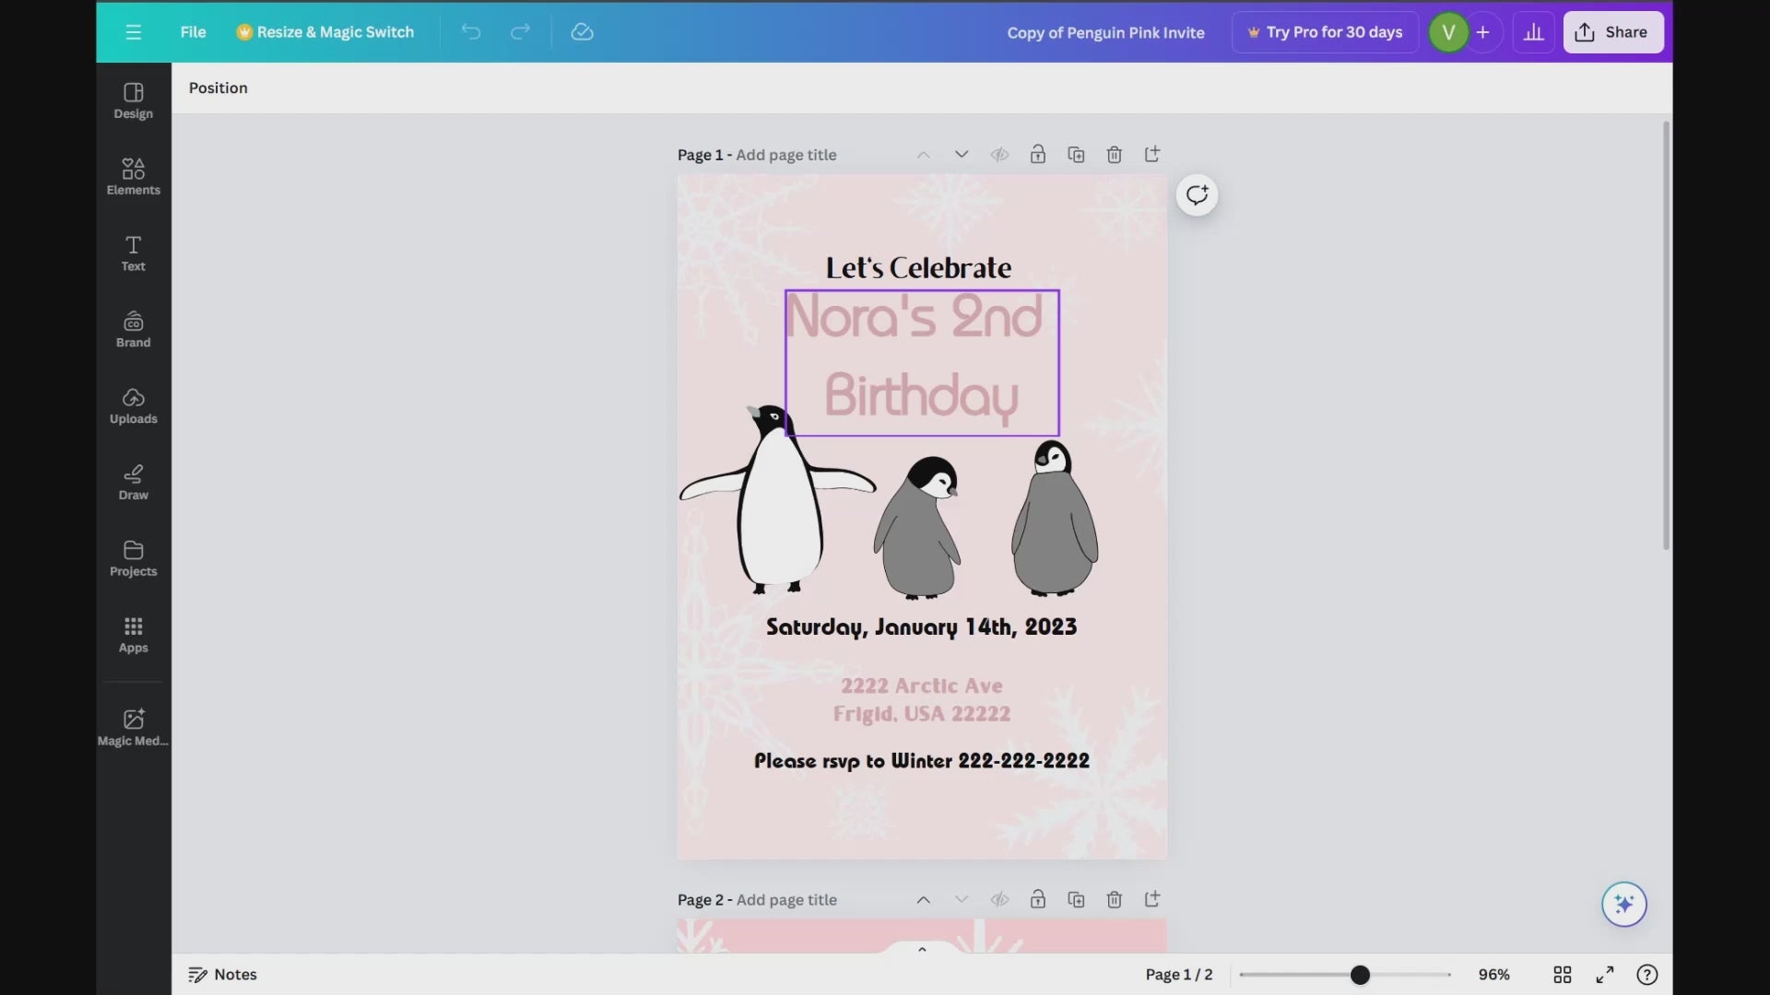
Task: Click the vertical canvas scrollbar
Action: point(1666,336)
